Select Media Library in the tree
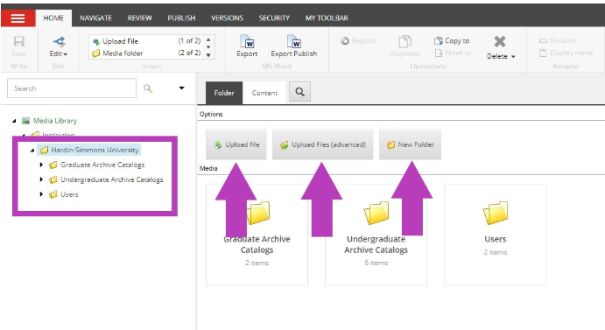 click(55, 121)
